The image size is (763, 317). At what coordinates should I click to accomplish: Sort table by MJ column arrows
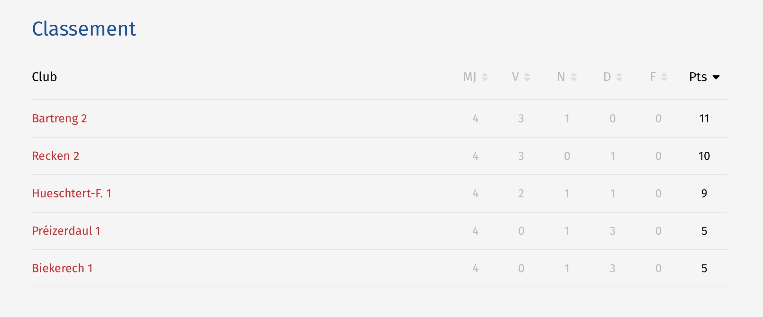[485, 77]
